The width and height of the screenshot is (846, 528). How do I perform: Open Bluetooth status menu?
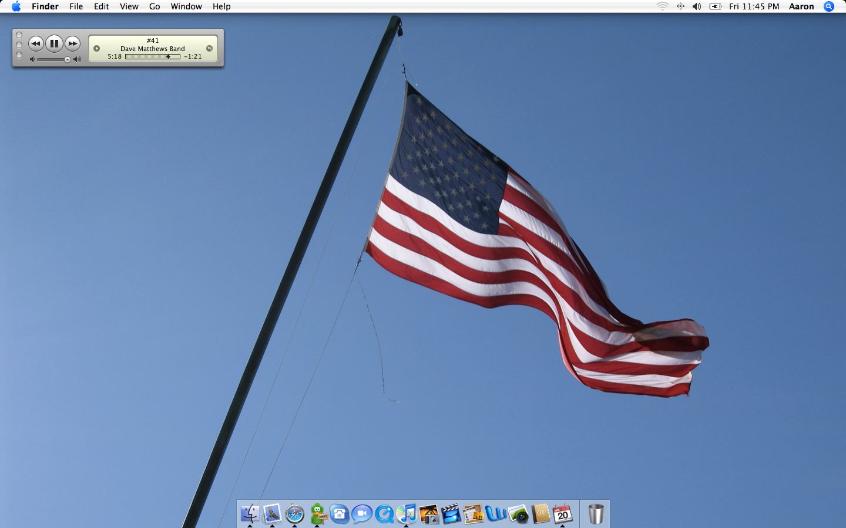pos(680,6)
